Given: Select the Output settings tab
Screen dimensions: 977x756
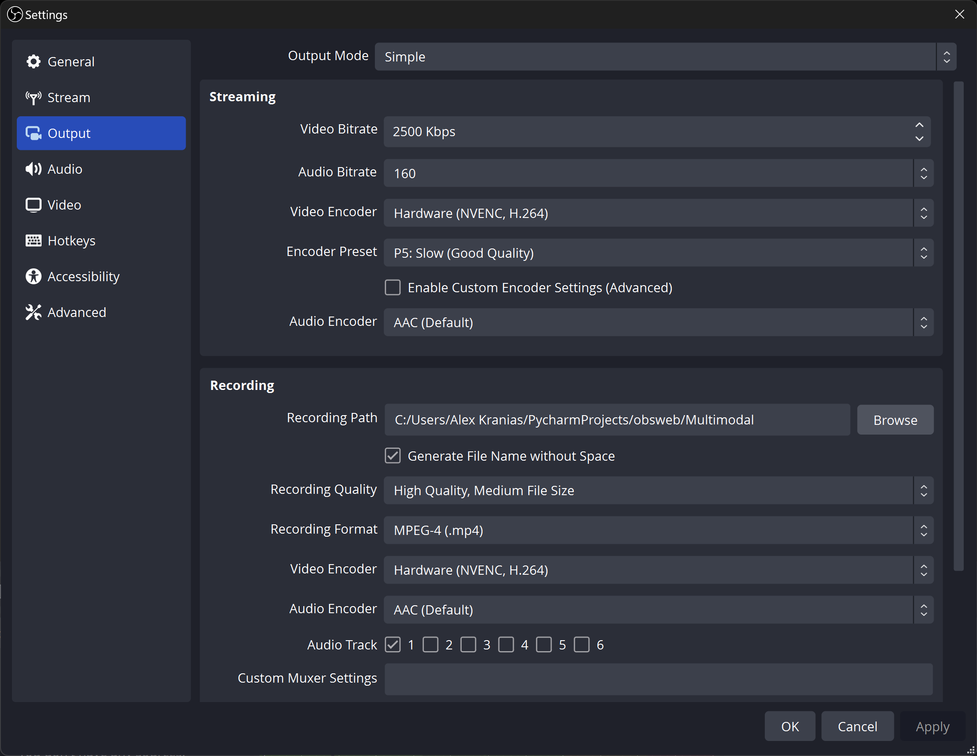Looking at the screenshot, I should tap(101, 134).
